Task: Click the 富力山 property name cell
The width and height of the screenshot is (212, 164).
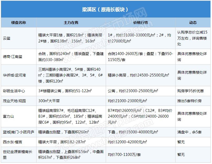Action: coord(9,117)
